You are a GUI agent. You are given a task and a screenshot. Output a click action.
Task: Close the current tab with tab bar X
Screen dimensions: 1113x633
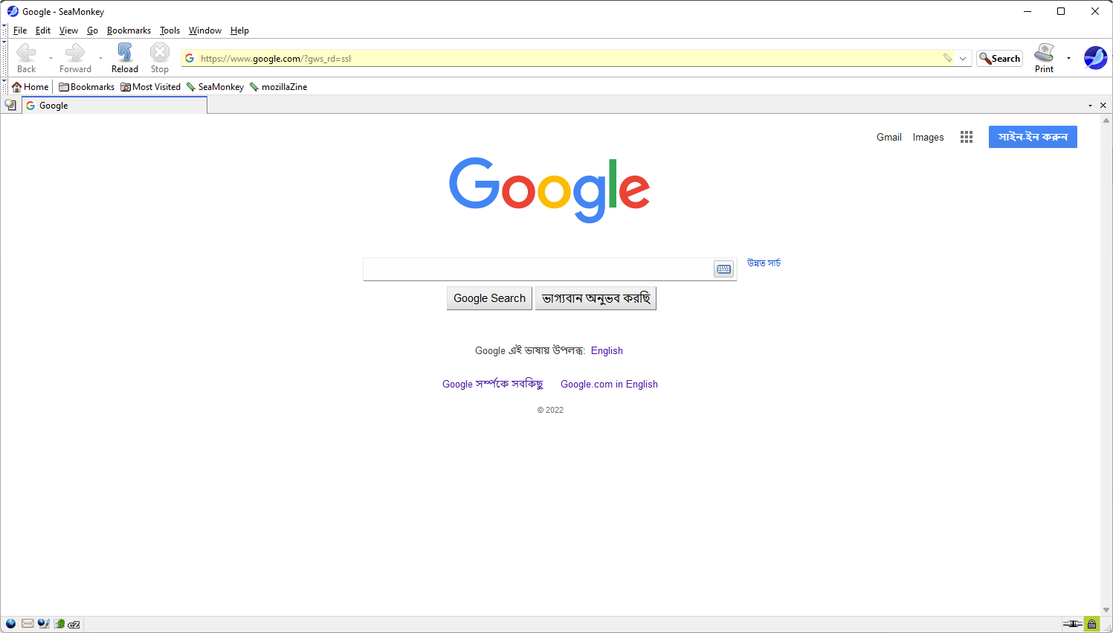(x=1103, y=106)
